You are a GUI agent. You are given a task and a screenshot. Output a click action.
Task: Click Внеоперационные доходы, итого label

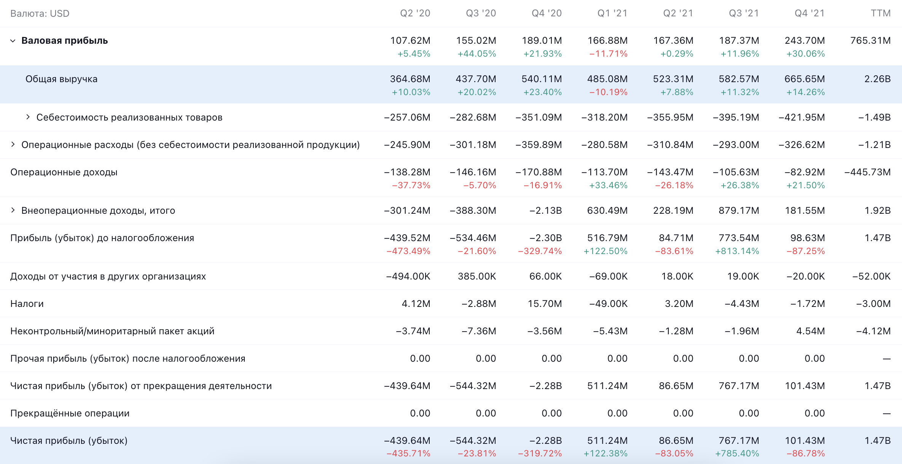(x=98, y=210)
